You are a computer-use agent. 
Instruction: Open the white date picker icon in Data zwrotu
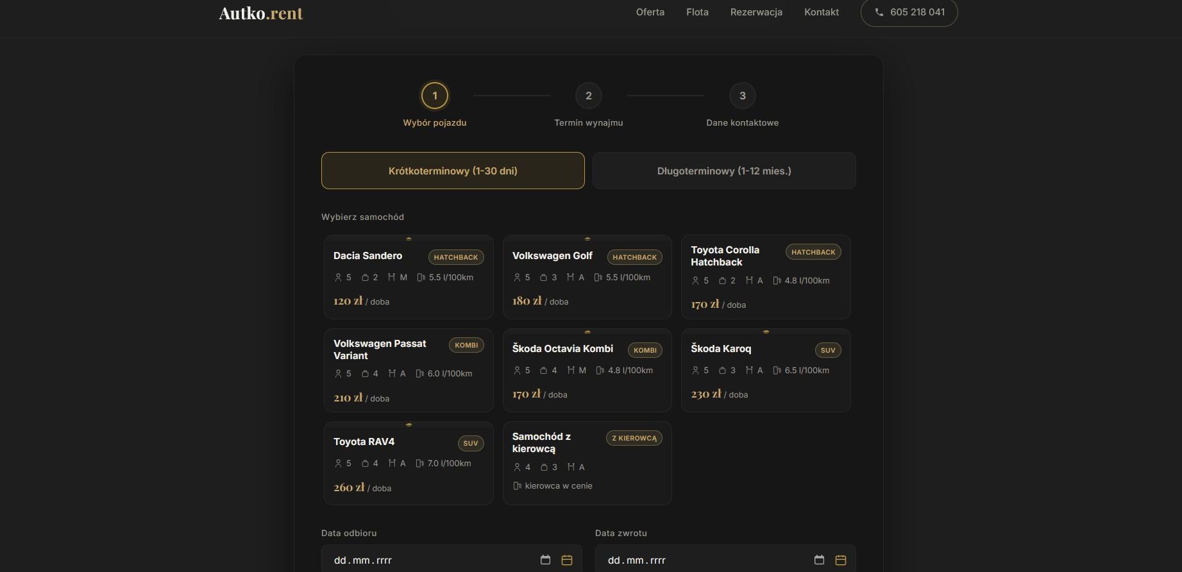(819, 560)
